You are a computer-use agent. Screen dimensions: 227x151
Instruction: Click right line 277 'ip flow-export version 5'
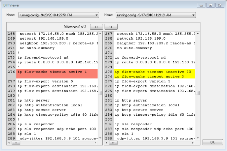click(143, 81)
